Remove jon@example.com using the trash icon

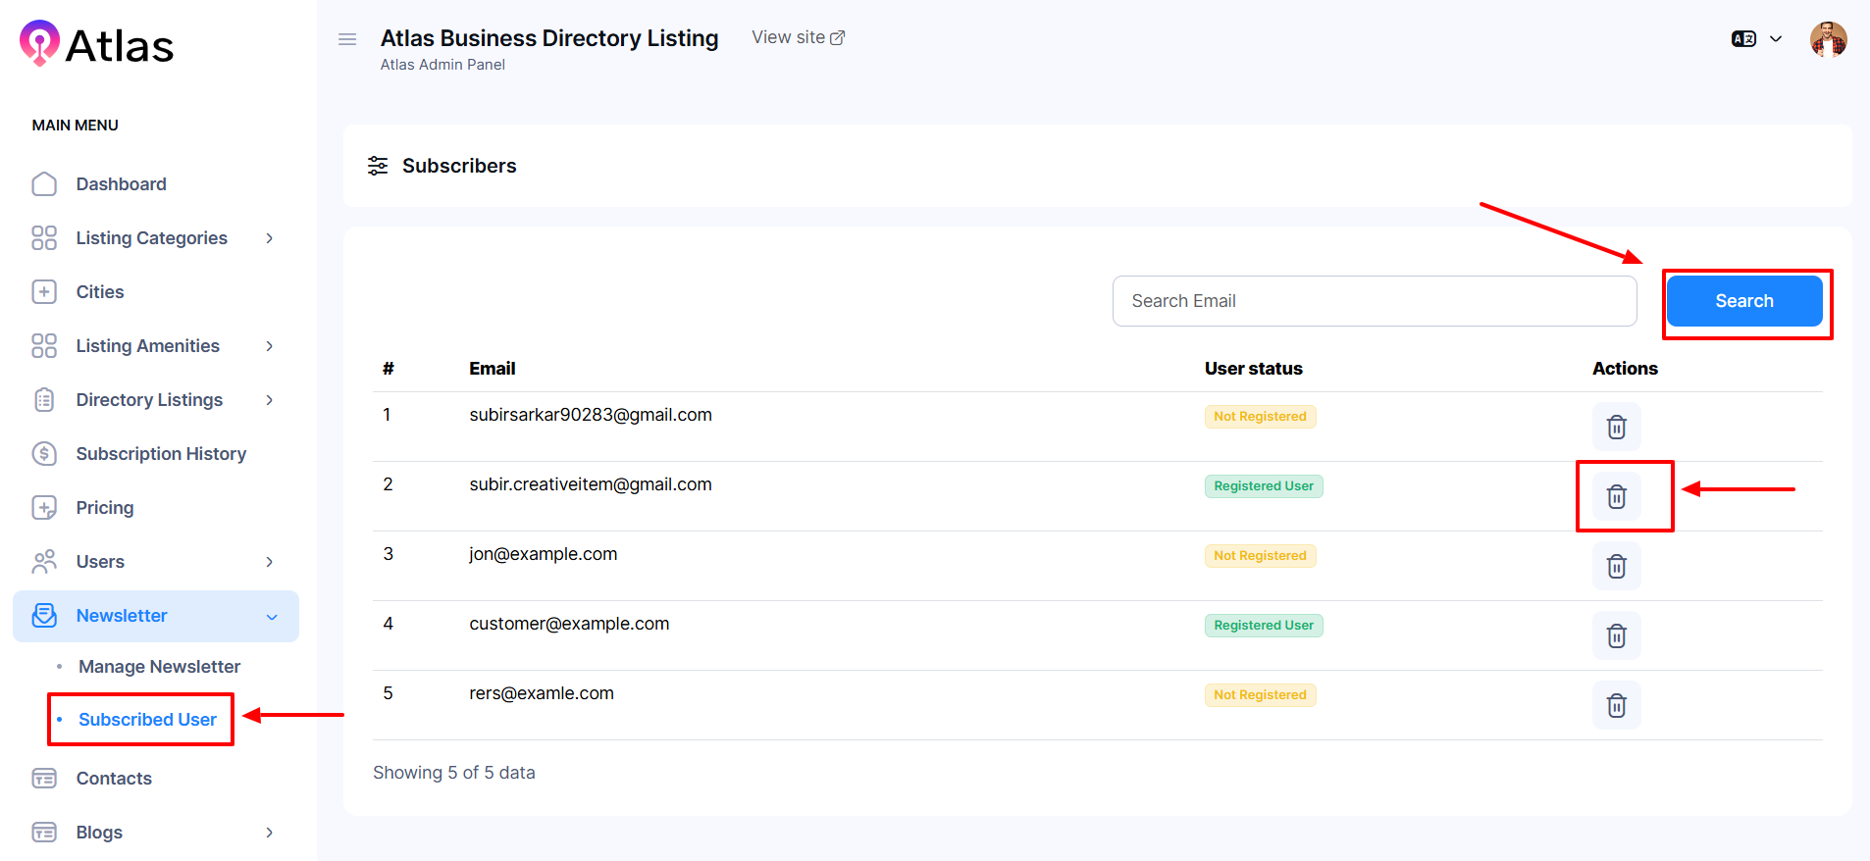click(x=1616, y=566)
